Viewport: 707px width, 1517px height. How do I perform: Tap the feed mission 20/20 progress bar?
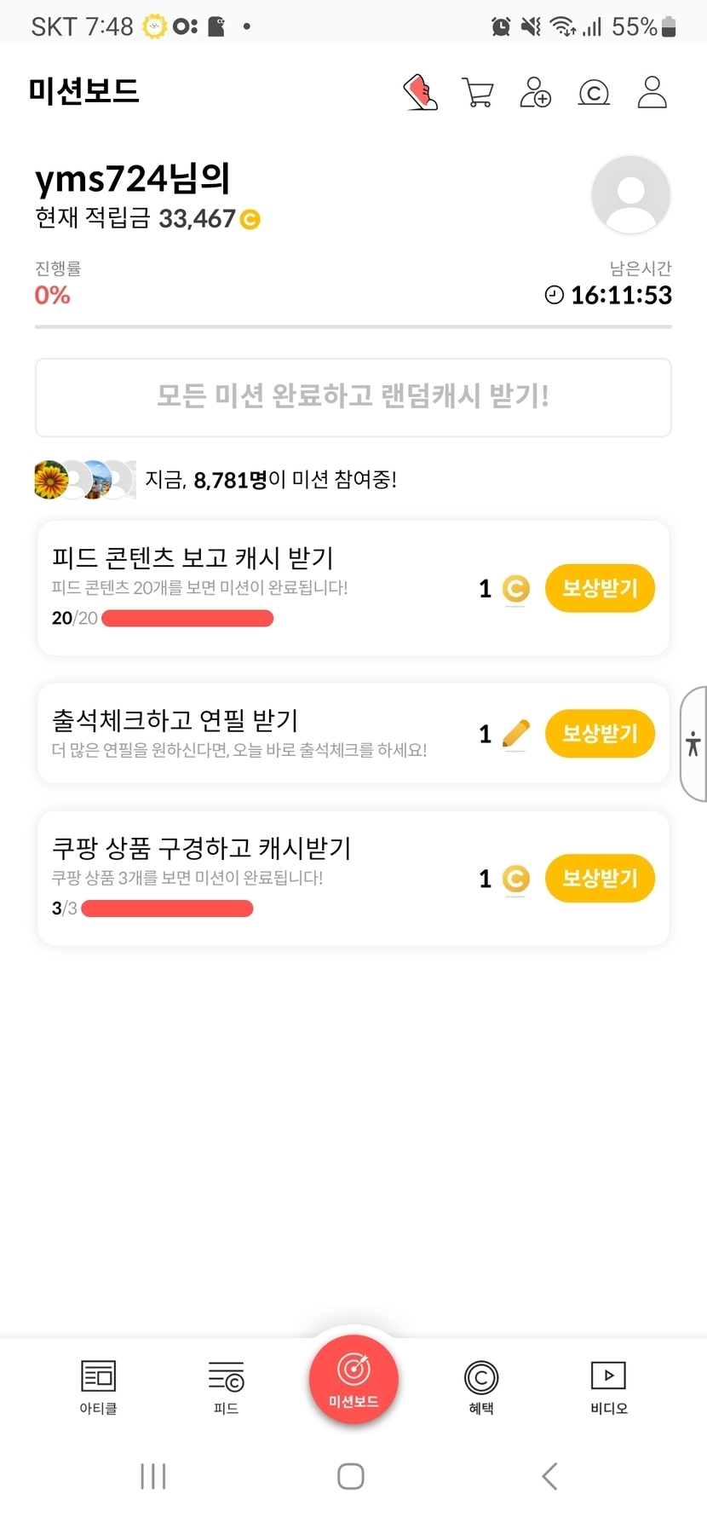(187, 619)
